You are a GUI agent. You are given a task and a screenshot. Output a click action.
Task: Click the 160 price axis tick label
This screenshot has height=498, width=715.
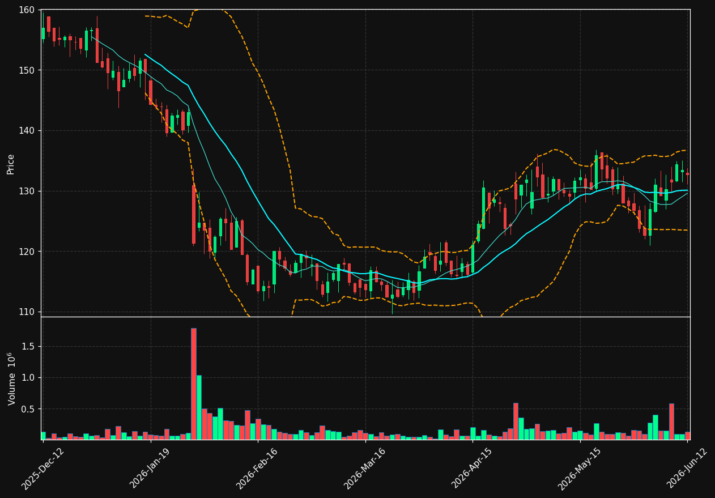[28, 10]
